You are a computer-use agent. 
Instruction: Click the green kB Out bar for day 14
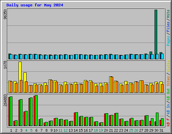(x=77, y=119)
